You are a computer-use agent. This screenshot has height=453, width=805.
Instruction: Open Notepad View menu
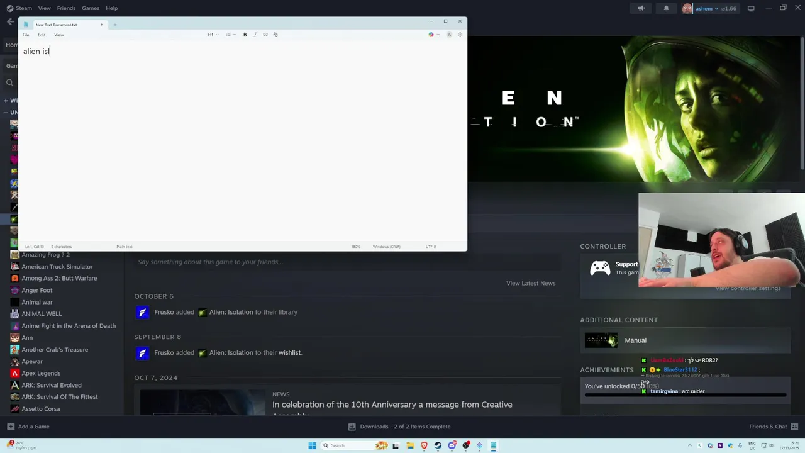58,35
